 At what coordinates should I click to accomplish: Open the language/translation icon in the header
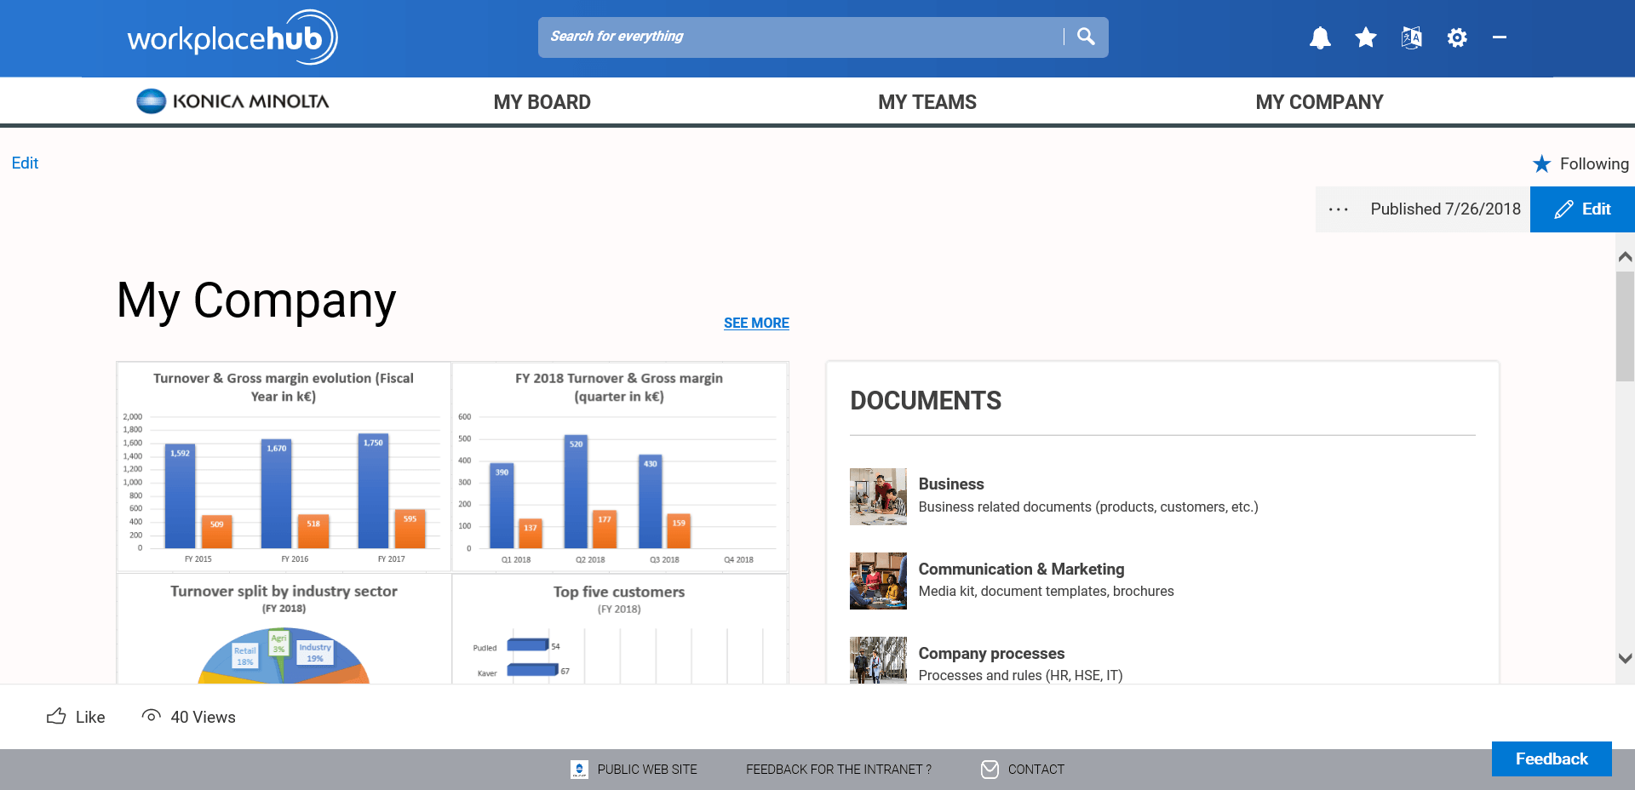coord(1411,37)
